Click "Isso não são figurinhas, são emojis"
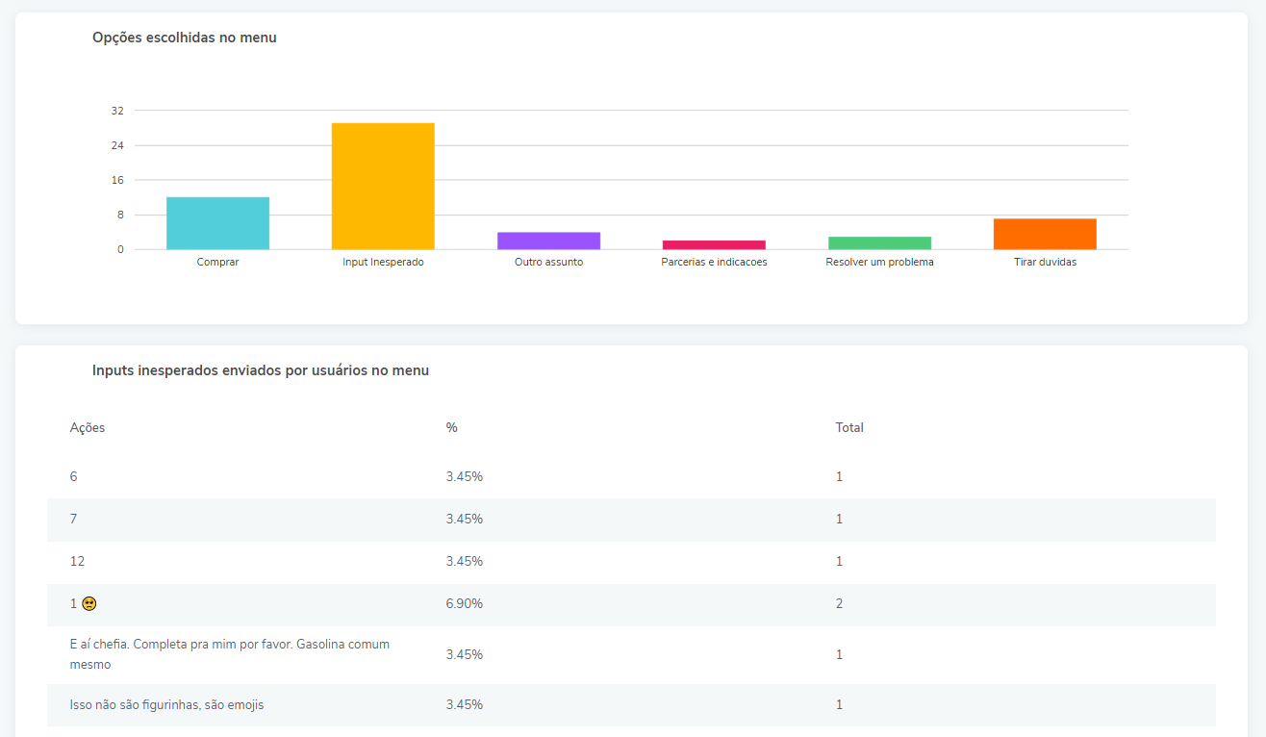The image size is (1266, 737). coord(166,704)
